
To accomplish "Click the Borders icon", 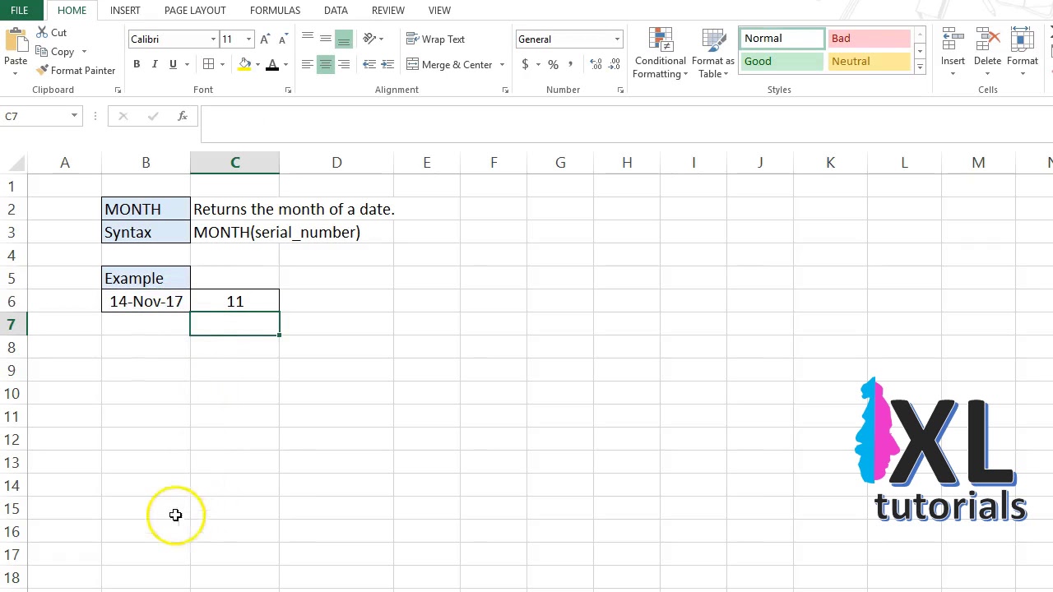I will pyautogui.click(x=209, y=64).
